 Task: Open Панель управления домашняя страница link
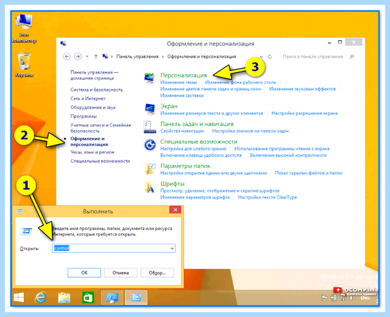(x=94, y=75)
